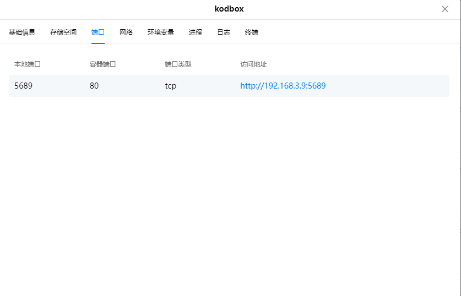Switch to the 基础信息 tab
This screenshot has width=461, height=296.
[x=22, y=32]
